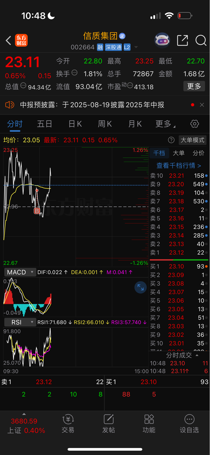
Task: Open the MACD indicator dropdown
Action: click(x=20, y=272)
